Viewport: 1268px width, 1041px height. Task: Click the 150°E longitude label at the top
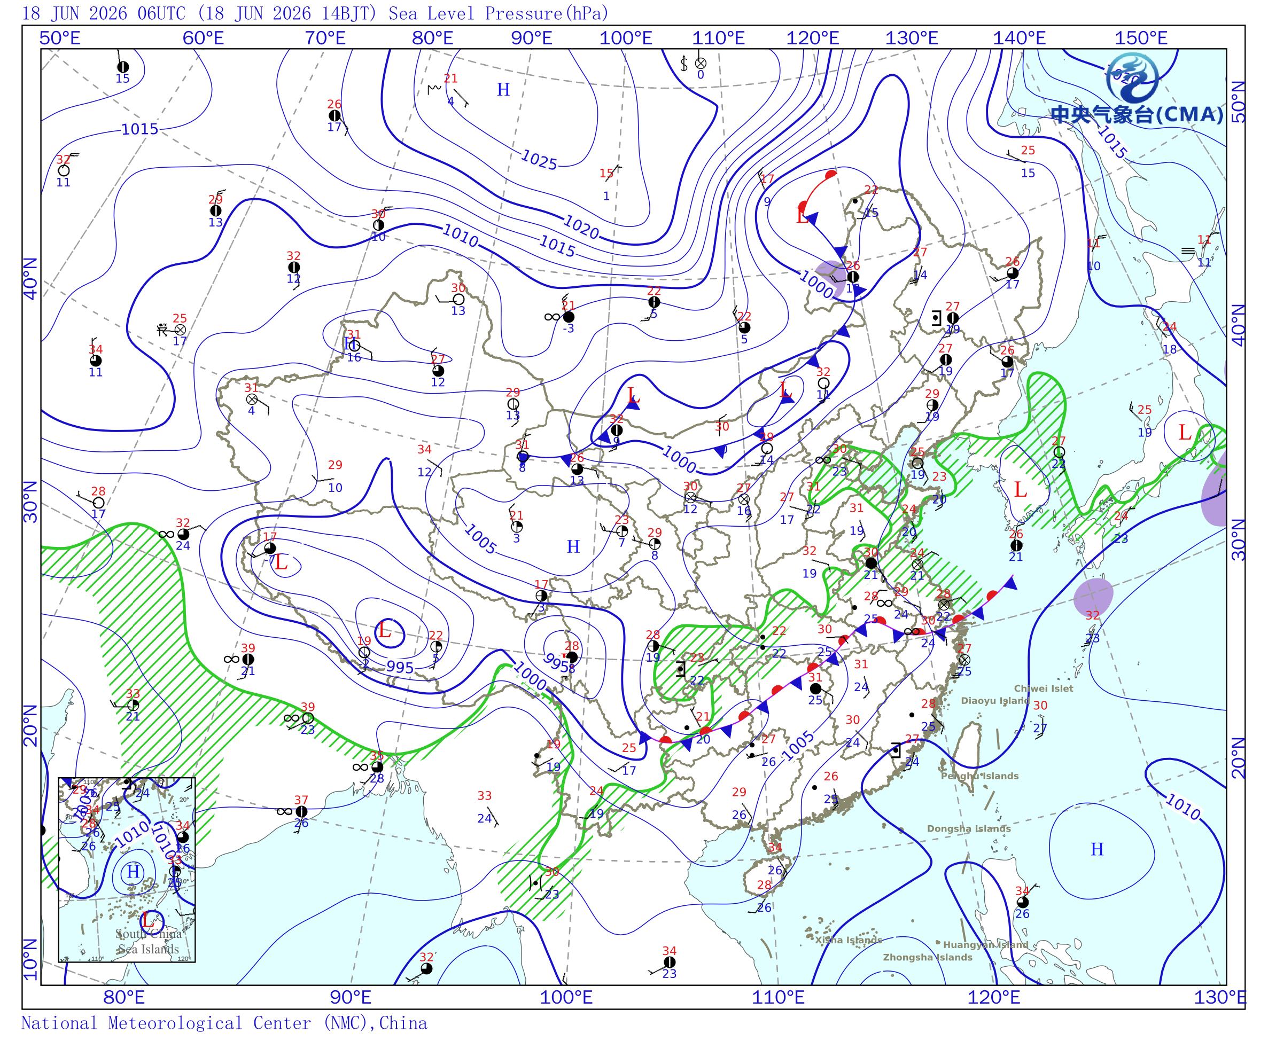click(1141, 38)
